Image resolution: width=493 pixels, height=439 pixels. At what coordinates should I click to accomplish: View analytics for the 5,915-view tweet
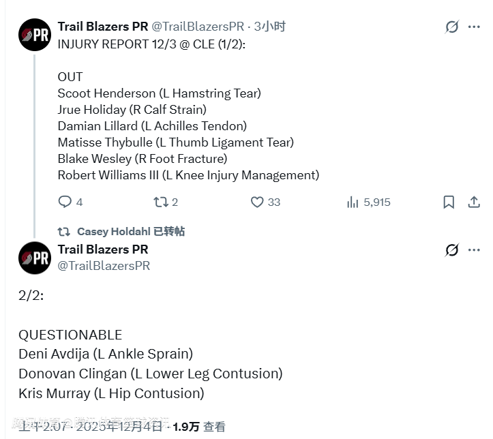tap(353, 202)
